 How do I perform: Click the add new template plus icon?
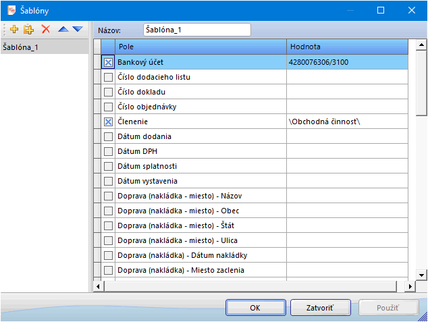click(x=14, y=30)
